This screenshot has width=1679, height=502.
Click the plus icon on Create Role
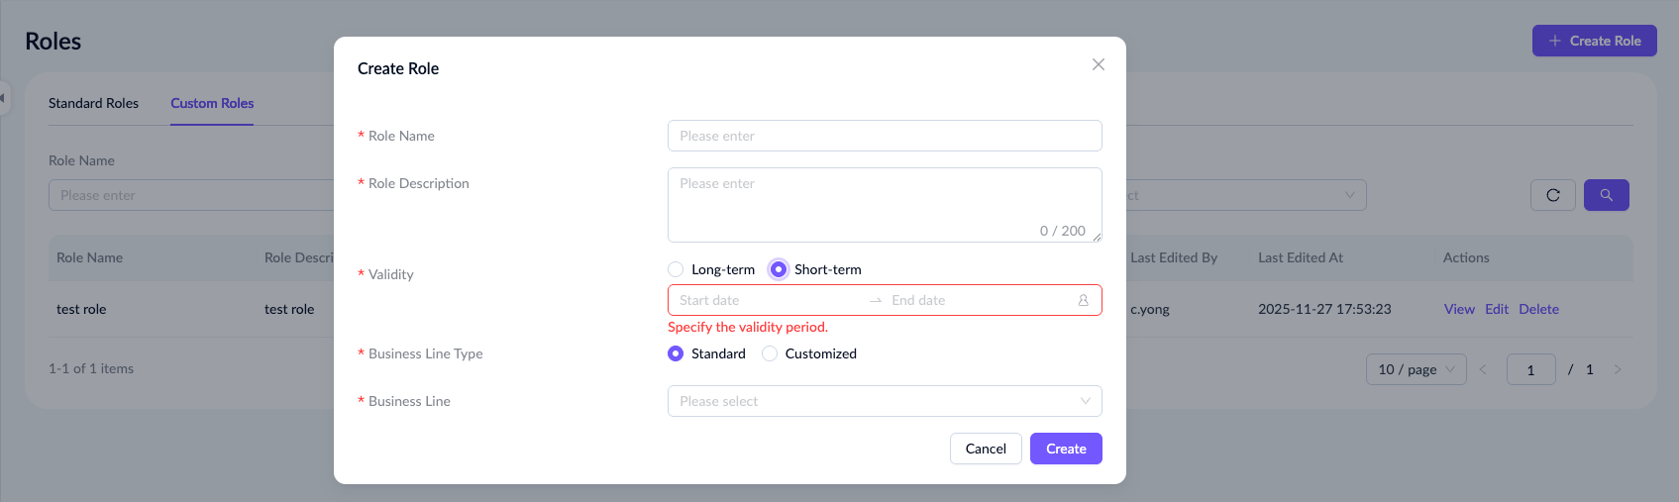[1555, 41]
